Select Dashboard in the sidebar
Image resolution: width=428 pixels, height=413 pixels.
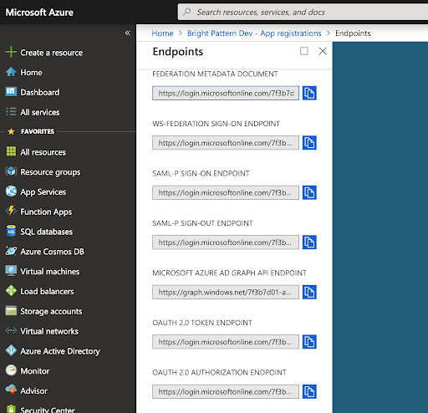coord(33,92)
